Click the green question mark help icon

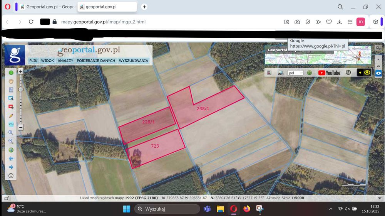tap(310, 73)
